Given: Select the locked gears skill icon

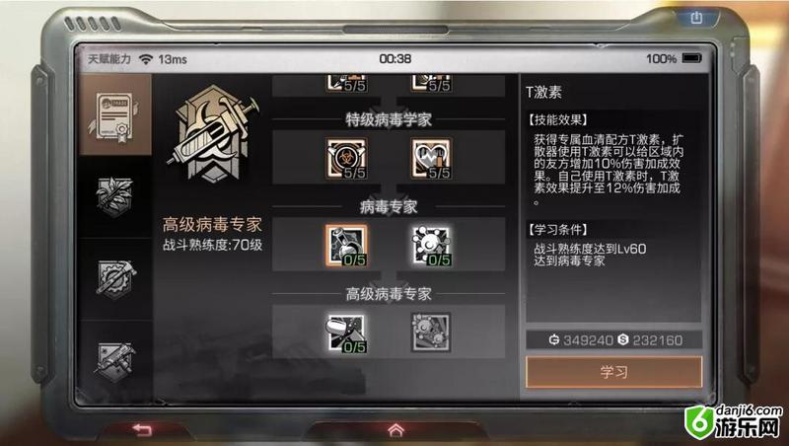Looking at the screenshot, I should (x=431, y=333).
